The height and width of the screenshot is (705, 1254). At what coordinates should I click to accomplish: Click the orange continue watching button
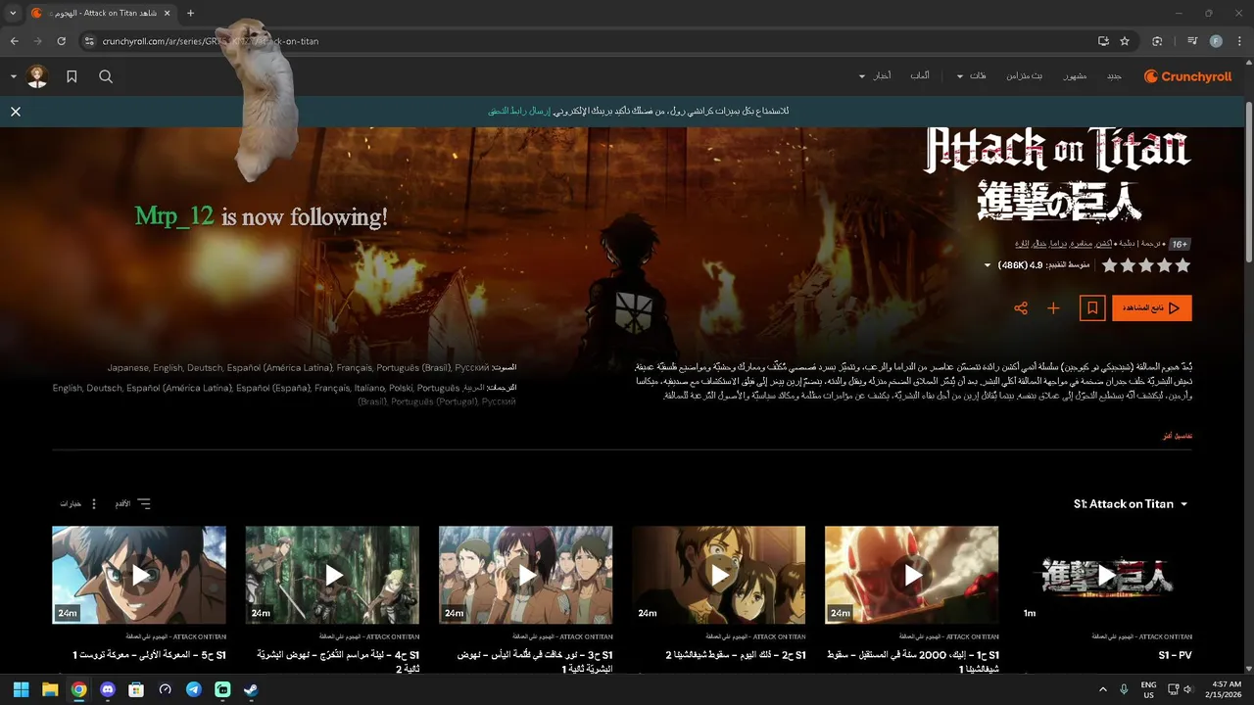coord(1151,308)
